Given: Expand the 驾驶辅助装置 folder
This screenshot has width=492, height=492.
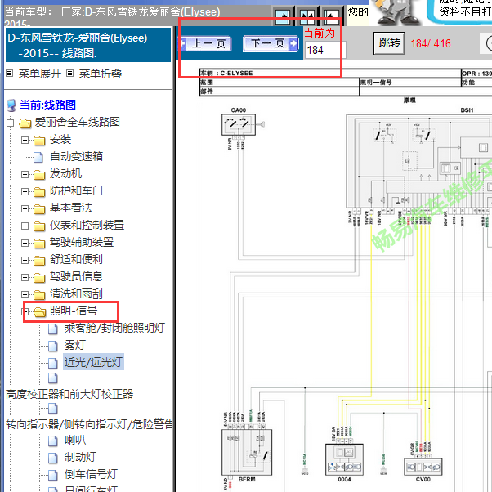Looking at the screenshot, I should (25, 243).
